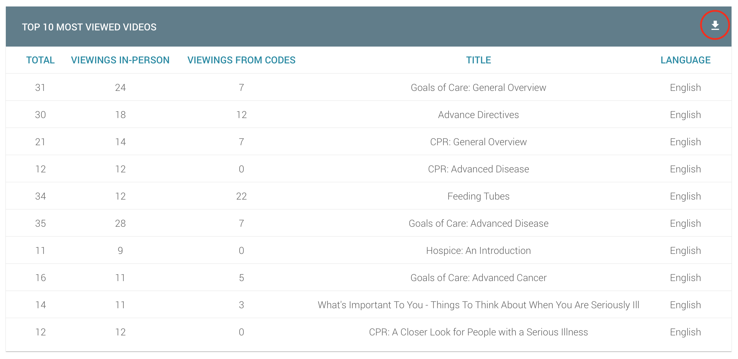Image resolution: width=738 pixels, height=359 pixels.
Task: Select the Advance Directives video title
Action: pos(478,115)
